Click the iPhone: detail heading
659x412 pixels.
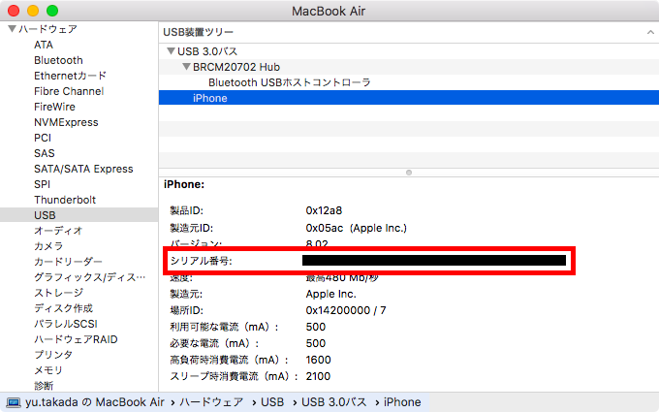pos(184,184)
